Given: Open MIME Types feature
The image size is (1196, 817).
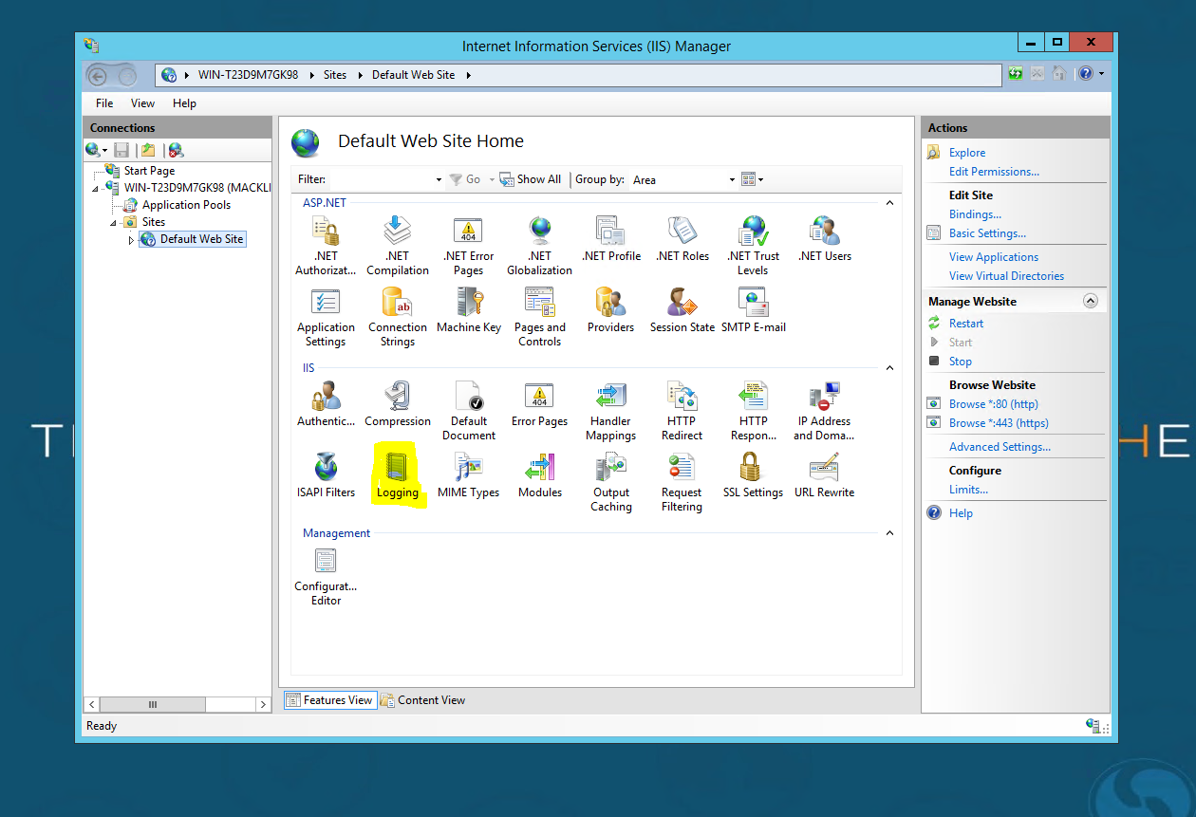Looking at the screenshot, I should click(468, 474).
